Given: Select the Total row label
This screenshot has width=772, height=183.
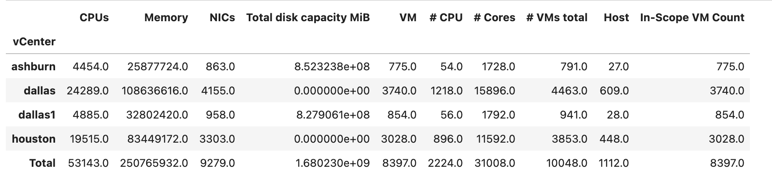Looking at the screenshot, I should click(42, 163).
